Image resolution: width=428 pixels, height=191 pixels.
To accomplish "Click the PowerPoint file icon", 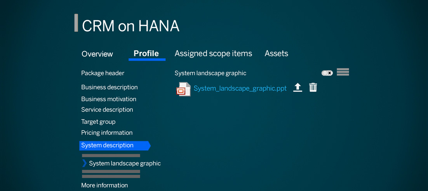I will point(183,89).
